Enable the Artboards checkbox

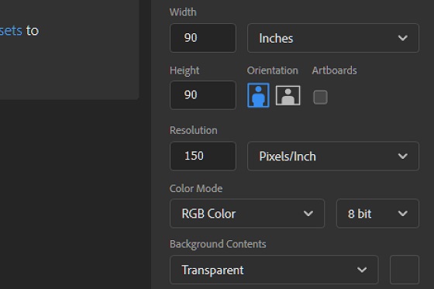320,97
